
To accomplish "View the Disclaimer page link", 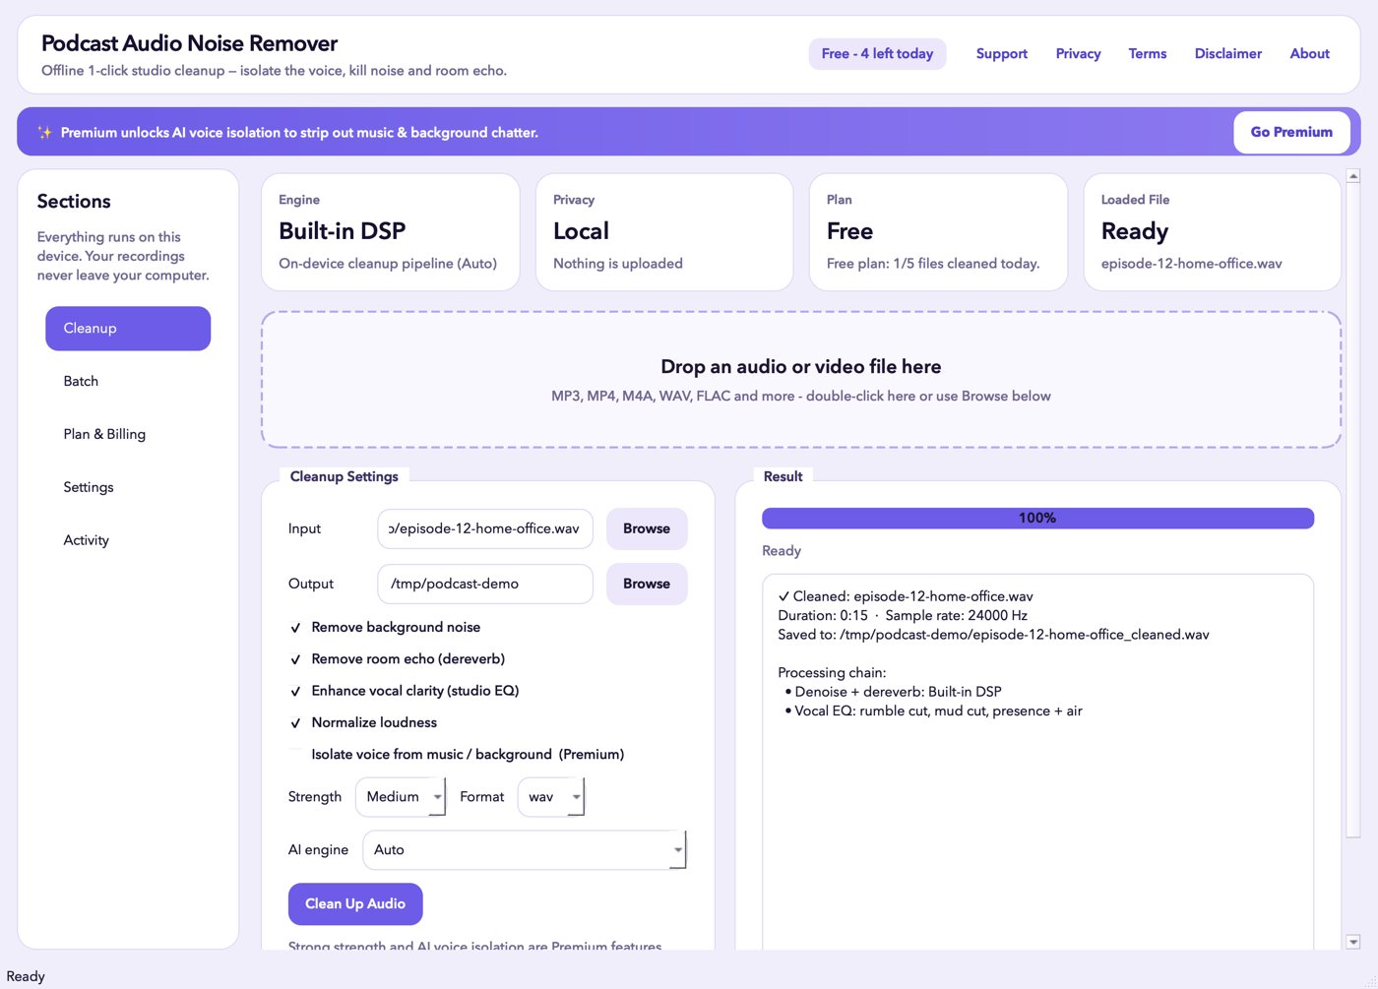I will (x=1228, y=54).
